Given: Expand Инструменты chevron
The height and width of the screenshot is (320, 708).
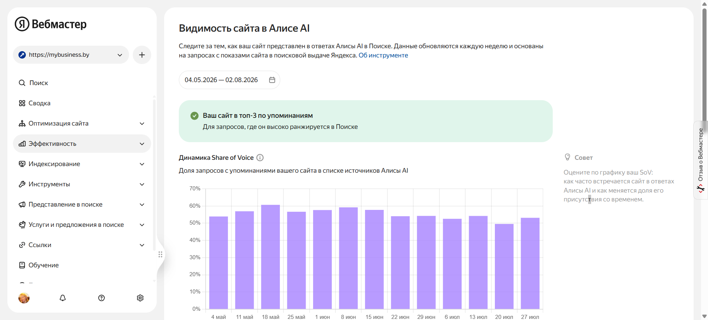Looking at the screenshot, I should tap(142, 184).
